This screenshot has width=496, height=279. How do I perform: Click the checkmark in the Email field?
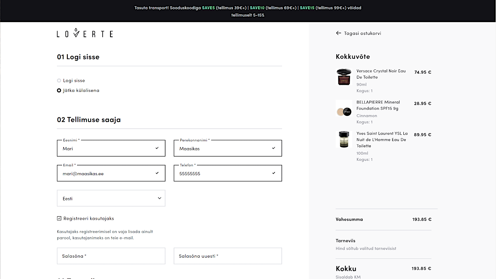click(157, 173)
